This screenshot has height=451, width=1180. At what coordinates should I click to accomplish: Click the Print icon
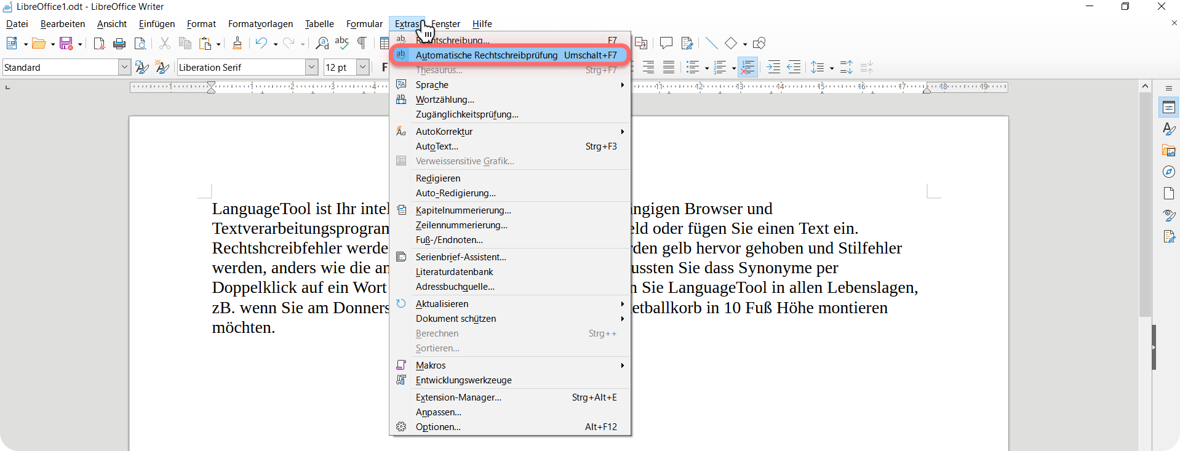tap(119, 44)
